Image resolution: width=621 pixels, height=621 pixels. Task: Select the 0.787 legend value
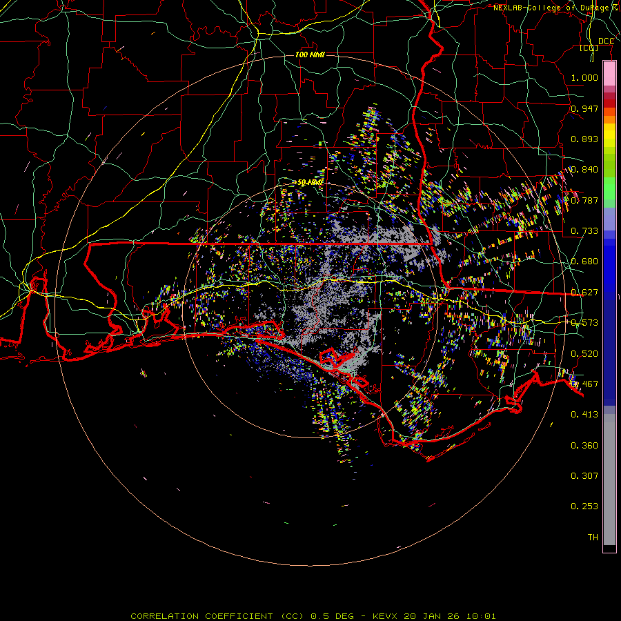point(584,200)
